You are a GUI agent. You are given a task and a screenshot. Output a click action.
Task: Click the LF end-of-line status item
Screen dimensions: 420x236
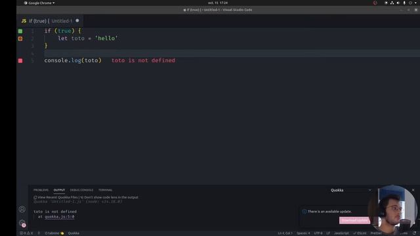(328, 233)
